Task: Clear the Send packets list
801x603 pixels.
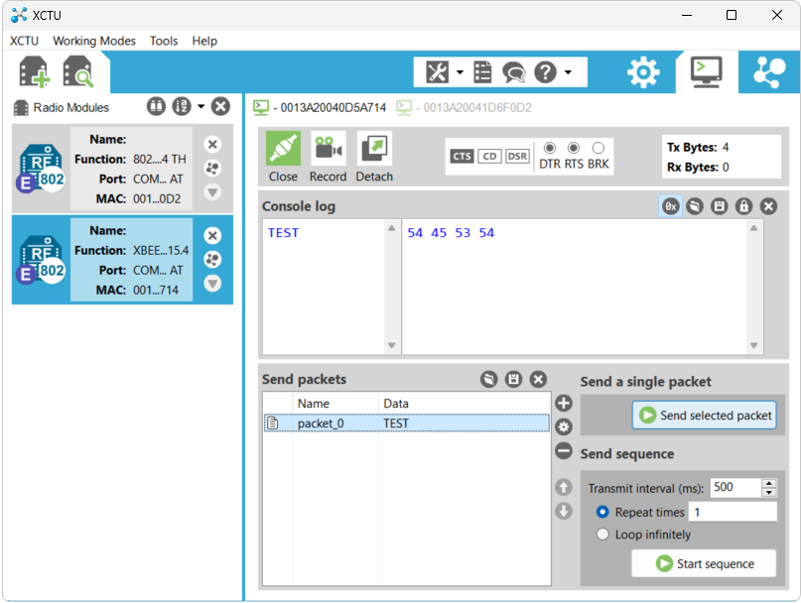Action: tap(538, 380)
